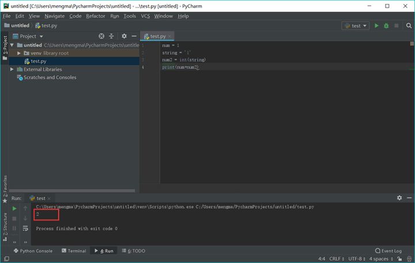Open the Run panel settings gear

click(x=399, y=198)
